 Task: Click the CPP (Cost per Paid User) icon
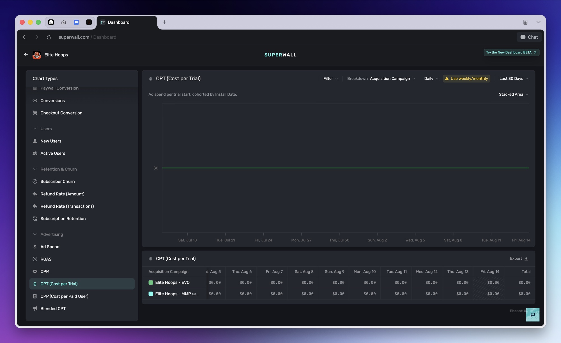pos(35,296)
